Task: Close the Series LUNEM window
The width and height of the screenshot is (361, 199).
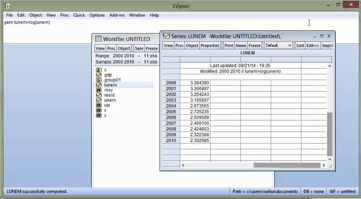Action: click(x=329, y=36)
